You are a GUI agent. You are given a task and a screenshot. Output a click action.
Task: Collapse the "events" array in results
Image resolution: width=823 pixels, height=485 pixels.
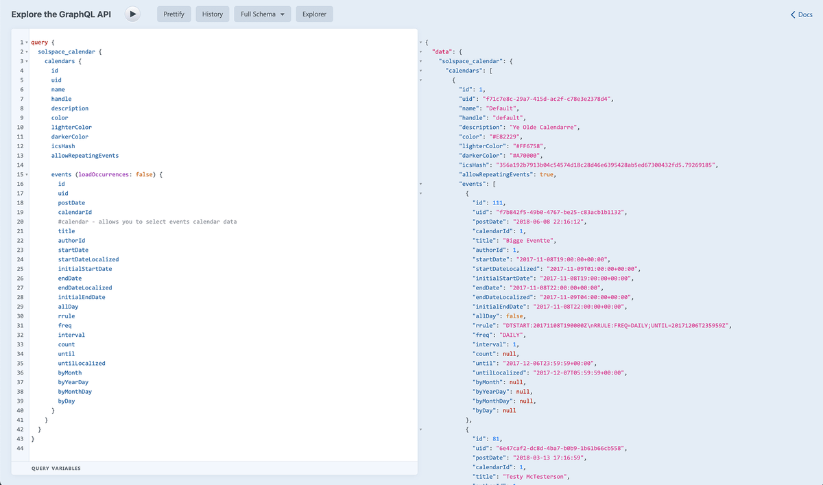420,185
